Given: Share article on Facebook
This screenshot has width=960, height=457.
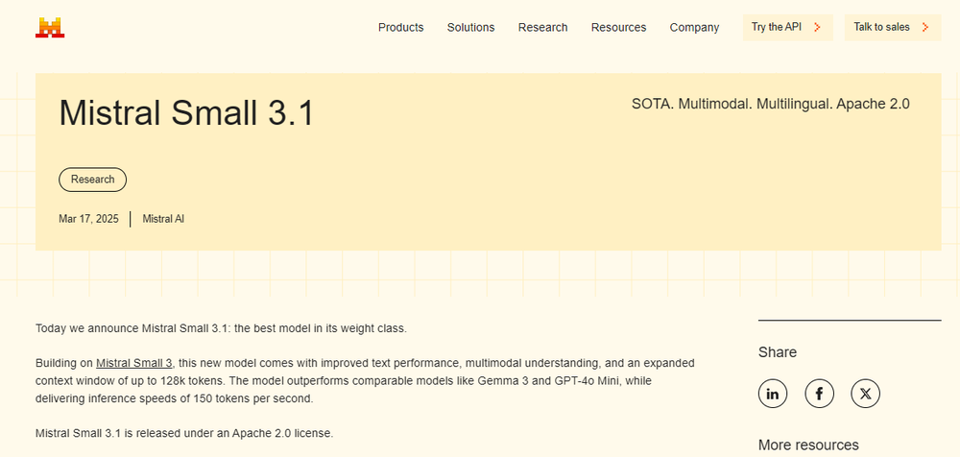Looking at the screenshot, I should click(x=819, y=394).
